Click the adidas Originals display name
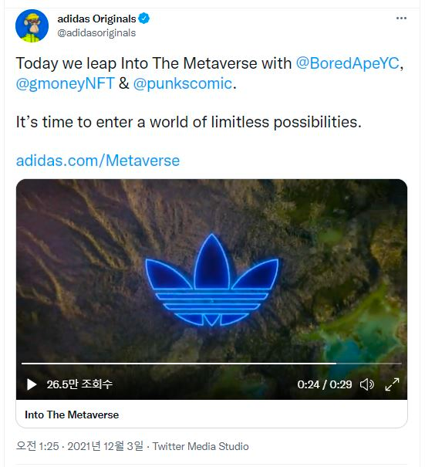 (x=96, y=19)
